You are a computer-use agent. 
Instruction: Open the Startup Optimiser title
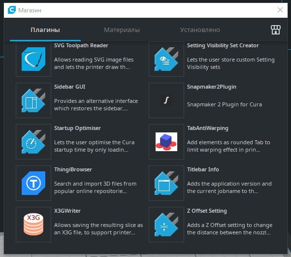pyautogui.click(x=77, y=128)
